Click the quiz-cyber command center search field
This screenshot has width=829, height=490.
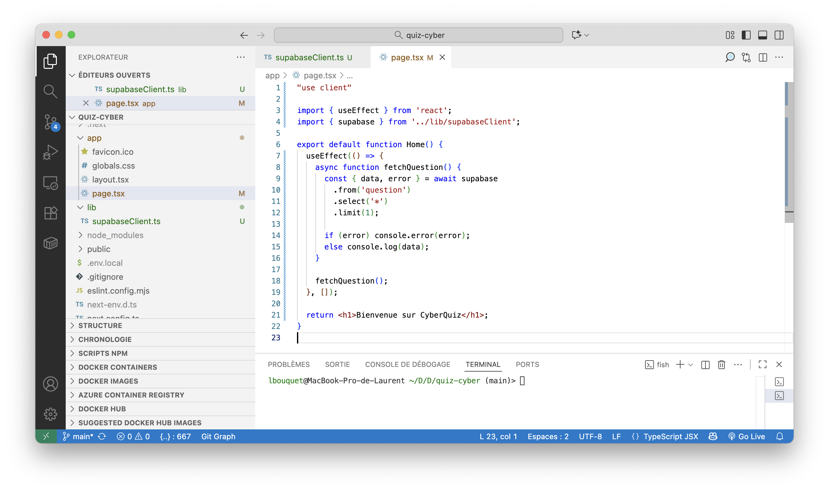tap(418, 35)
